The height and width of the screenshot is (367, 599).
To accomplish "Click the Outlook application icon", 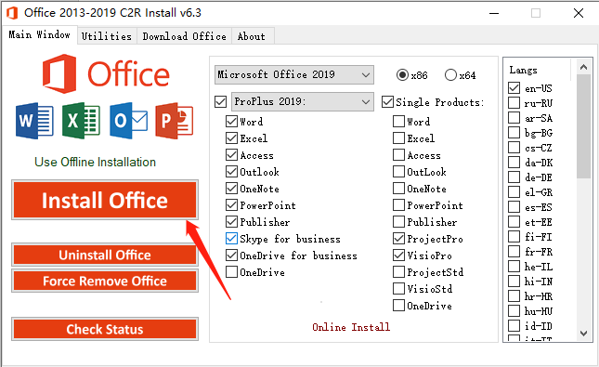I will pos(128,121).
